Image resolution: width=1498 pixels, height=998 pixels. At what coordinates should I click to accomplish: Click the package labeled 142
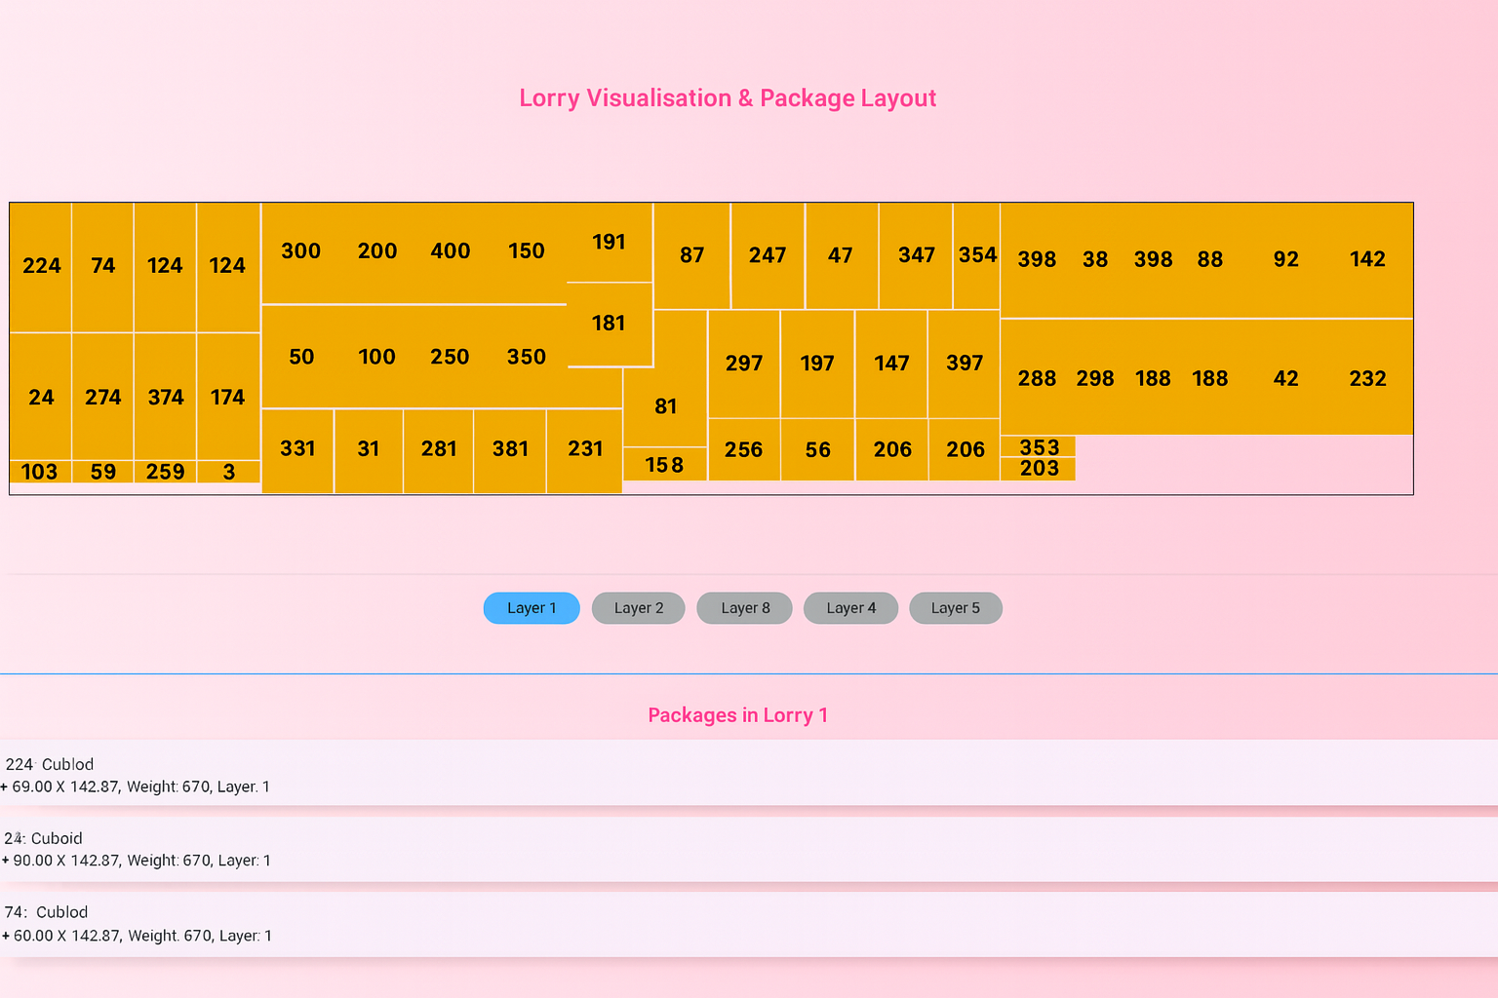pyautogui.click(x=1367, y=259)
